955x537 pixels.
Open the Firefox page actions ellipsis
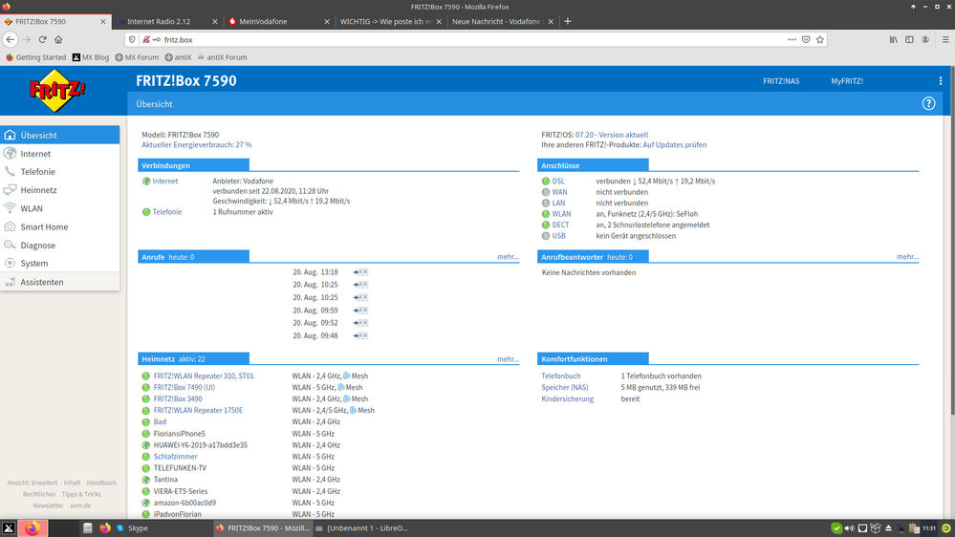tap(792, 39)
